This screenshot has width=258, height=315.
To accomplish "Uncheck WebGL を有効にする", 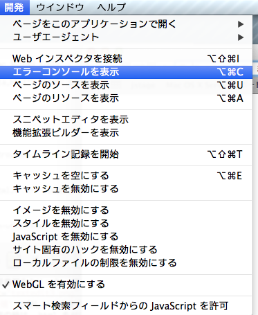I will click(126, 285).
